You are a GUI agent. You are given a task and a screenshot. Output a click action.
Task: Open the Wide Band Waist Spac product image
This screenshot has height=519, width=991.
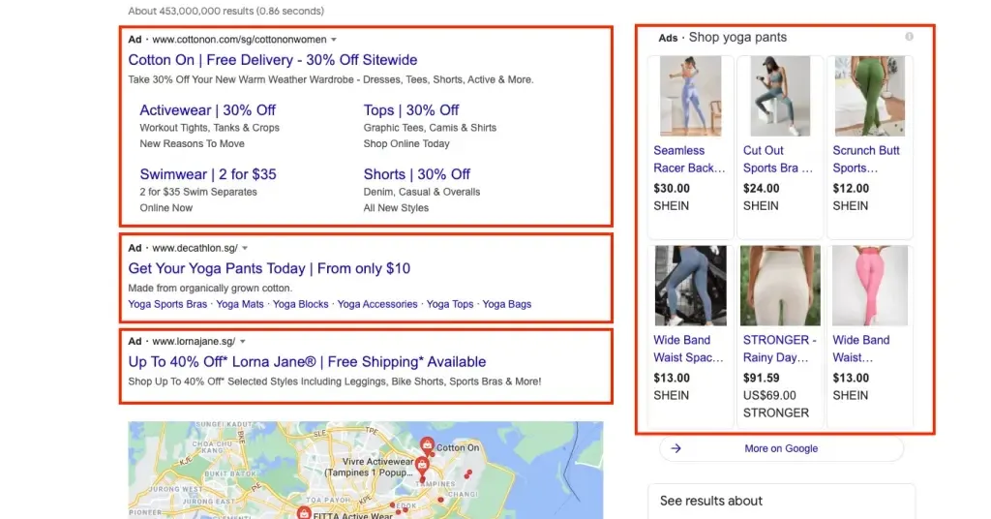coord(690,286)
